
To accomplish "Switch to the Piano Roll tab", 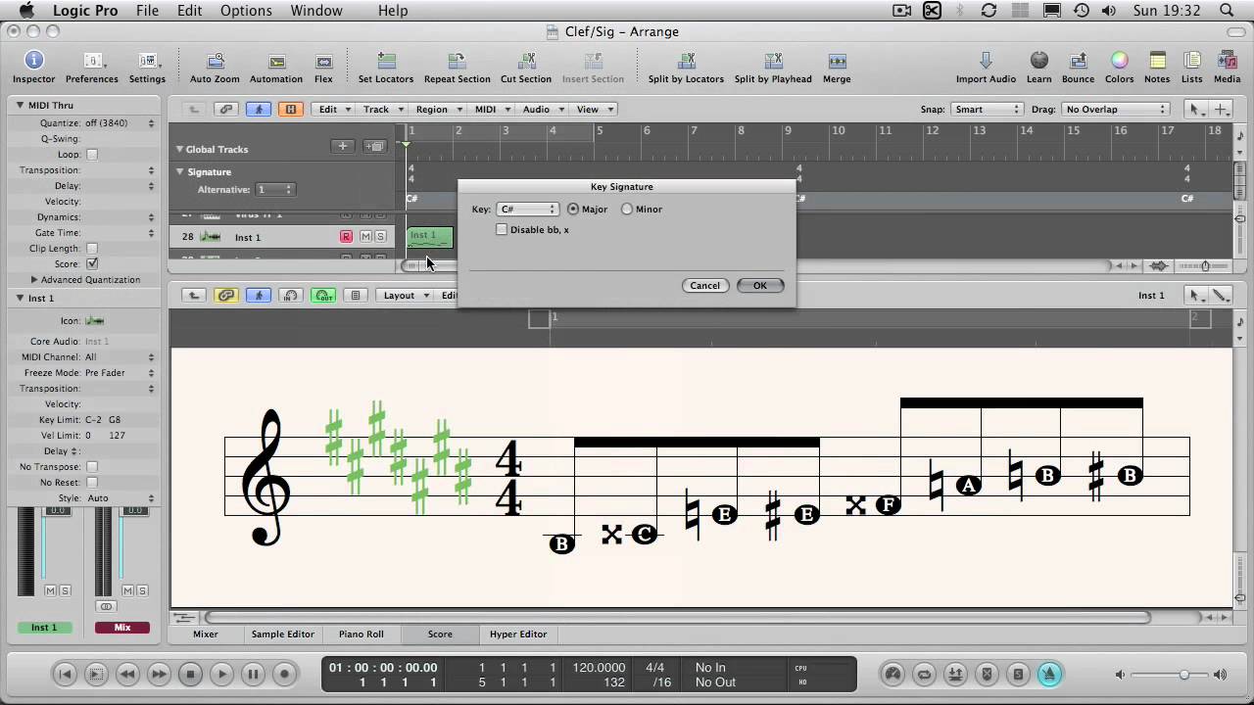I will (362, 634).
